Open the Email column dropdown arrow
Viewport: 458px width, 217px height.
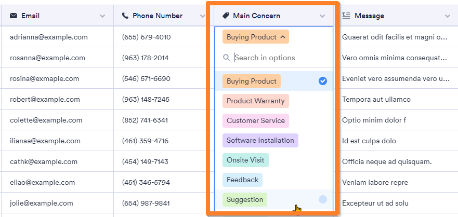[x=102, y=16]
